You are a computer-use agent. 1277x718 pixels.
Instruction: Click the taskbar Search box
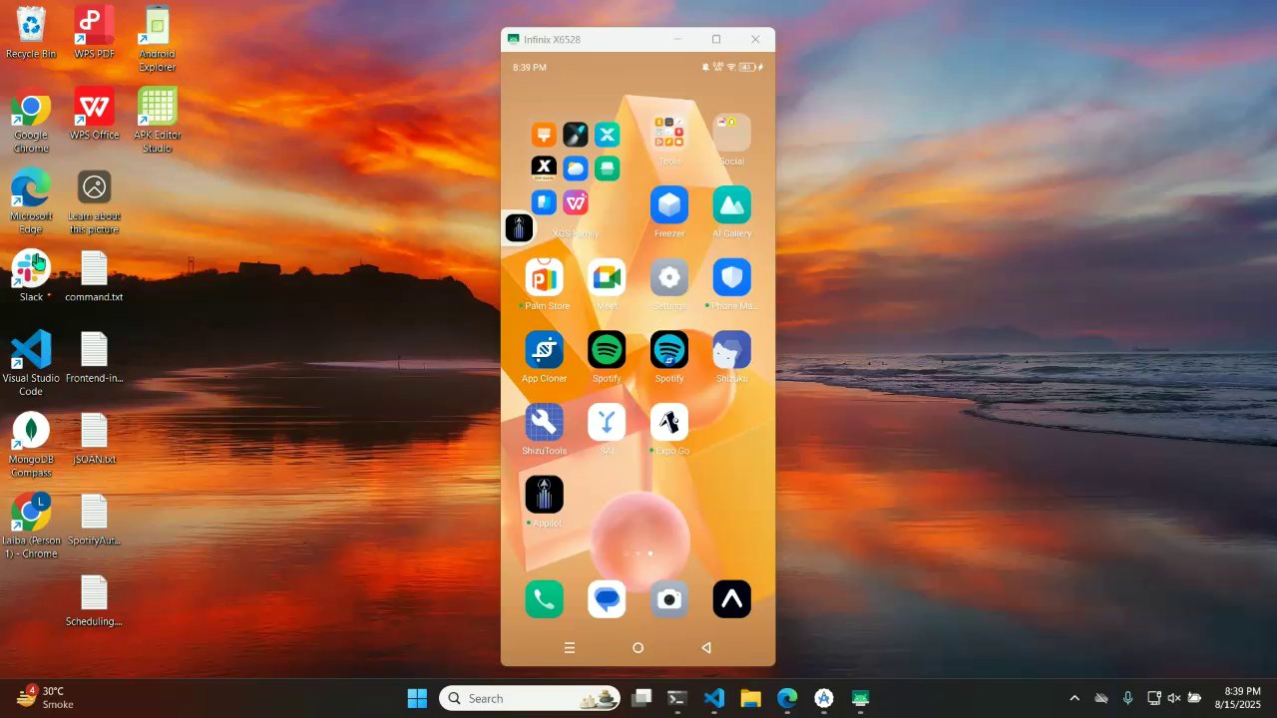click(x=530, y=698)
